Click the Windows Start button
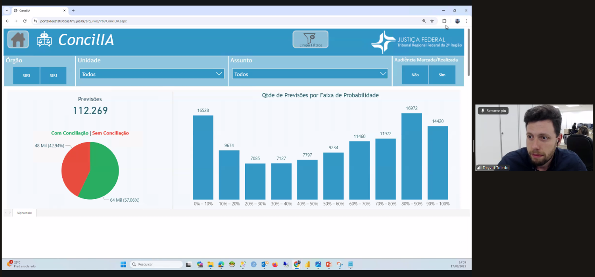595x277 pixels. (123, 264)
